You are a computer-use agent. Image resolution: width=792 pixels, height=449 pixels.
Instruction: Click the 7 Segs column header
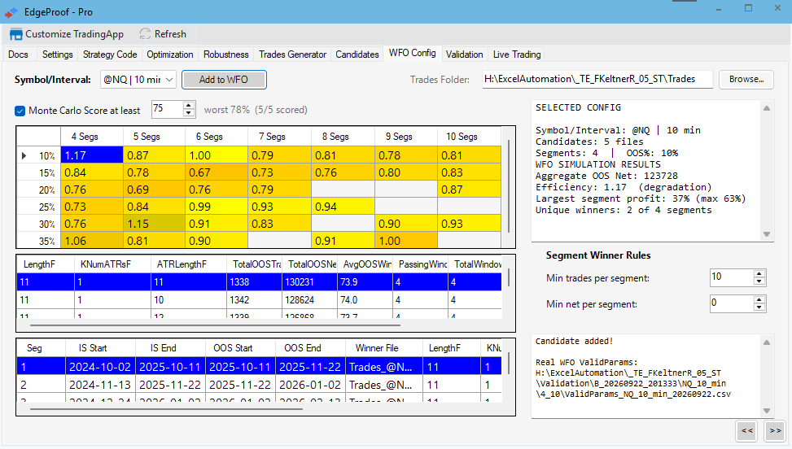pyautogui.click(x=279, y=137)
